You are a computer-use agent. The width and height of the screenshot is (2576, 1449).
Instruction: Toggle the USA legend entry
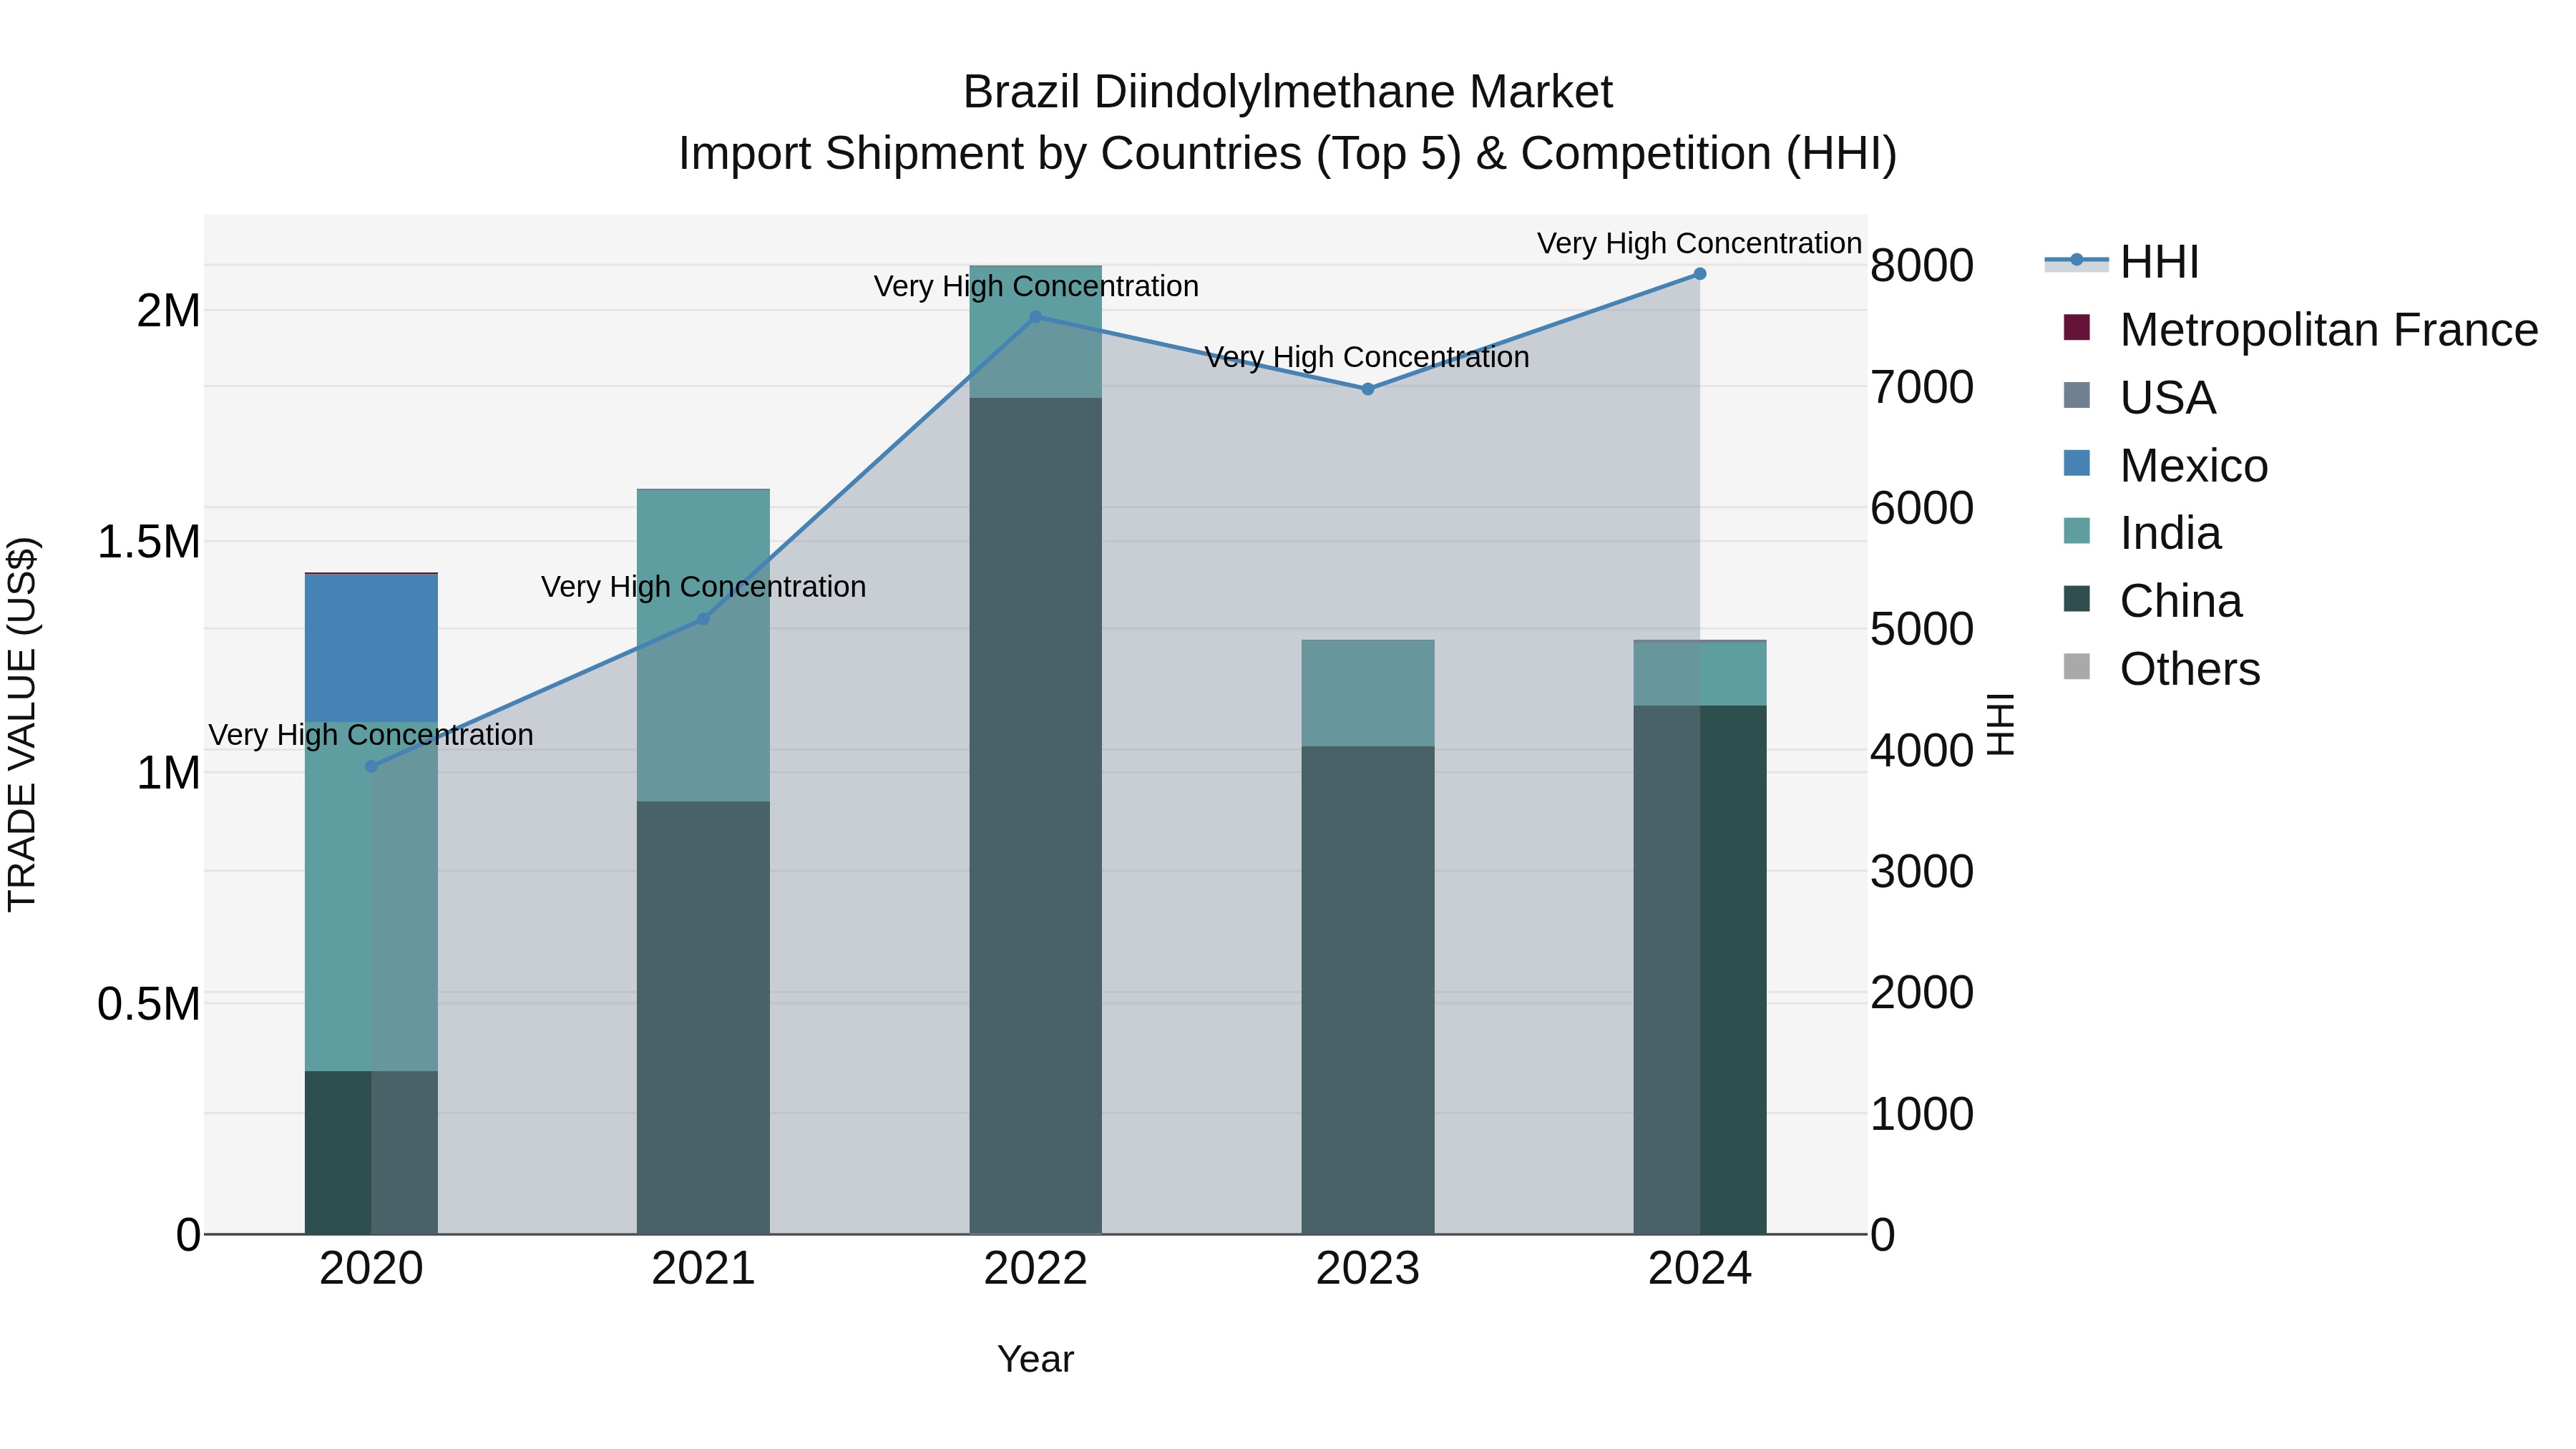click(x=2140, y=398)
